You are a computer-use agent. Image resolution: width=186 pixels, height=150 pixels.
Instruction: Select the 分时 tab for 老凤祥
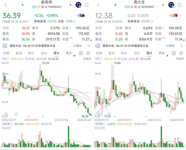(x=6, y=53)
